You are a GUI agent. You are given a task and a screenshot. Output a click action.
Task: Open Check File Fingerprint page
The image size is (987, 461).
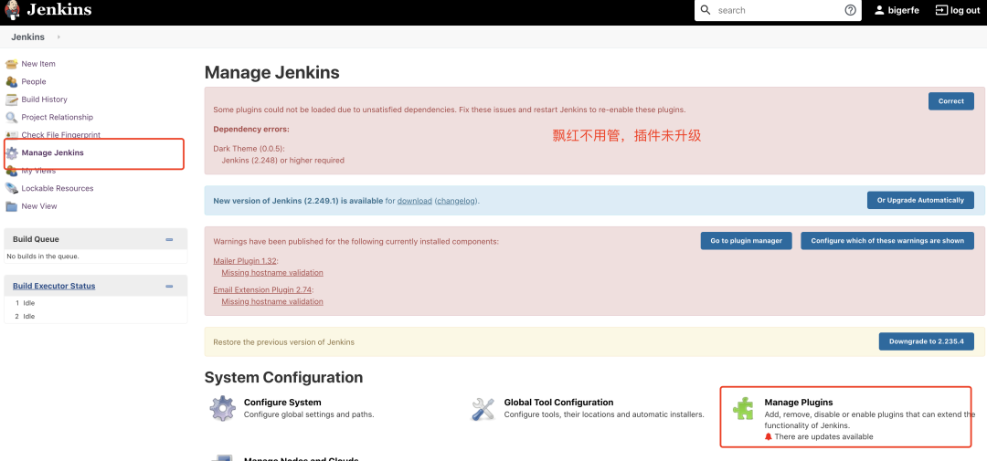(60, 134)
